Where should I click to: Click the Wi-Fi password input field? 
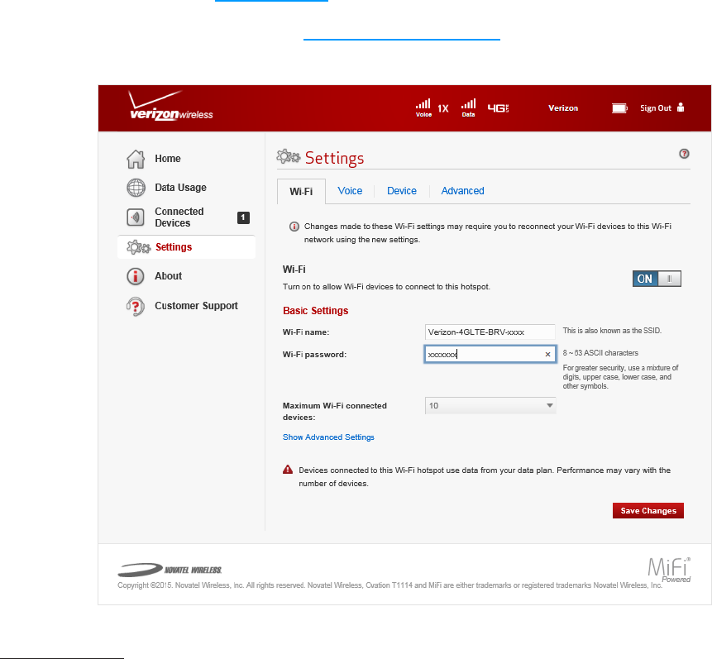(490, 354)
